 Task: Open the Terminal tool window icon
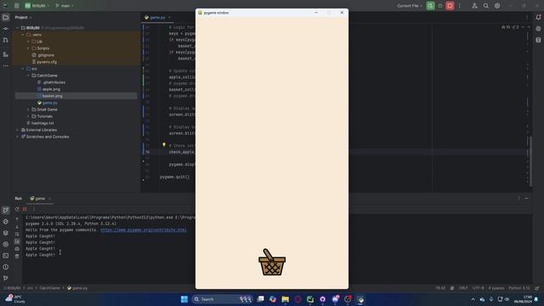(6, 256)
